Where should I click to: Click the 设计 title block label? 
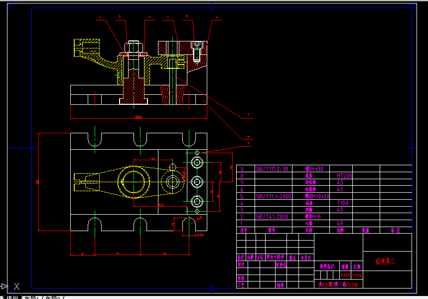click(x=241, y=265)
